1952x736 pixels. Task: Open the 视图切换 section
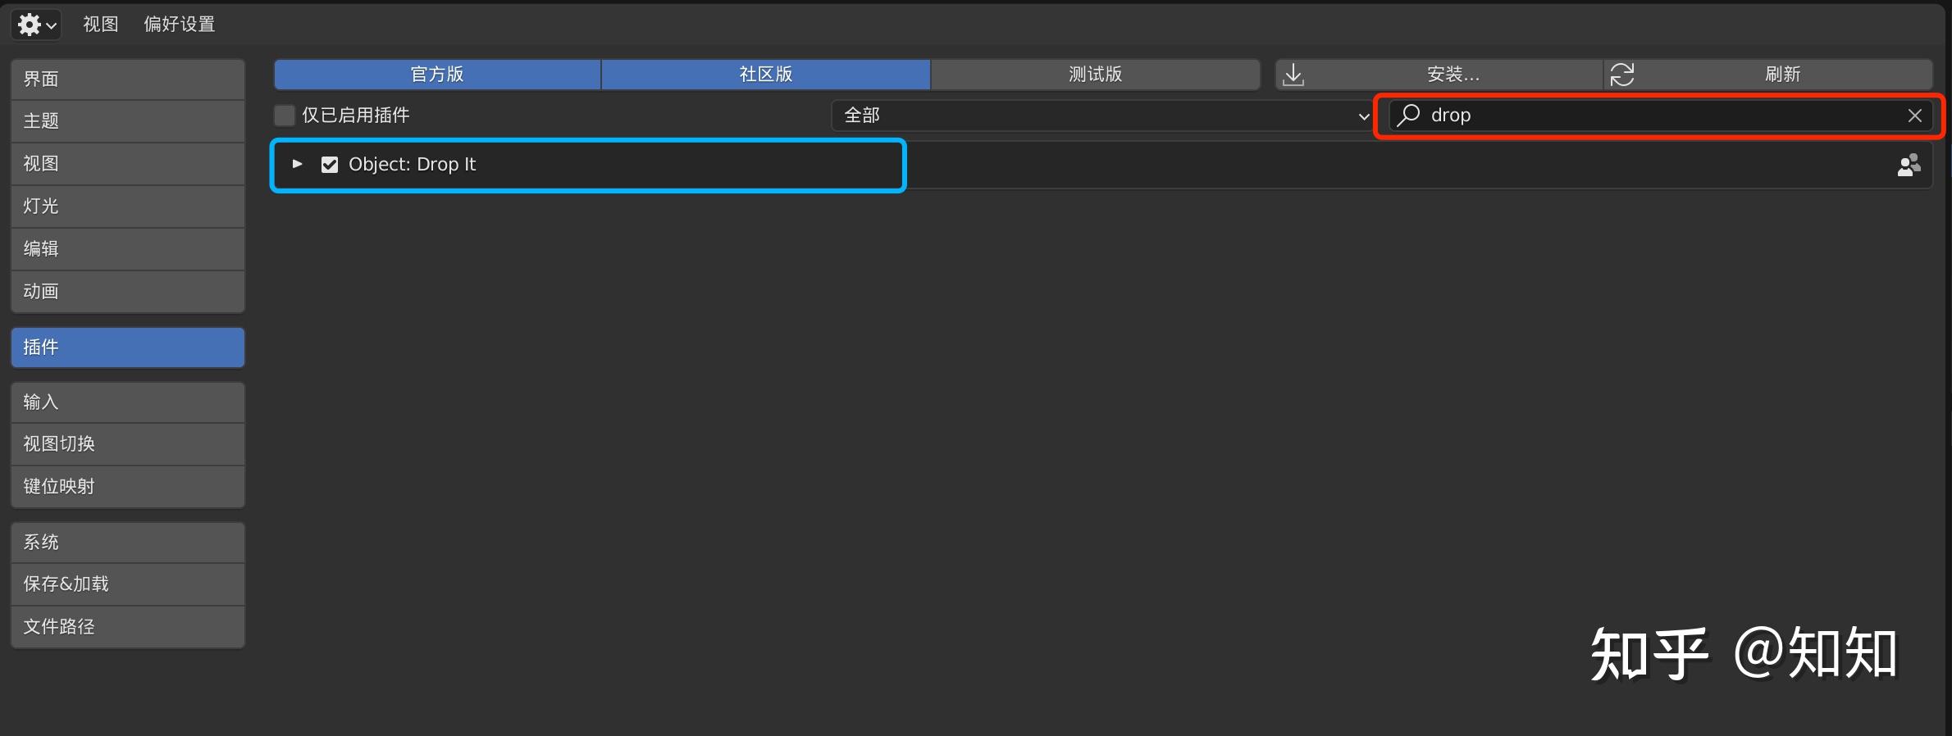point(128,444)
